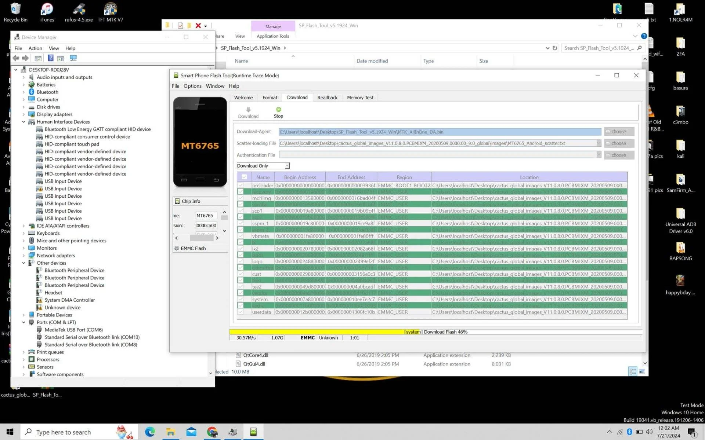Open the Download Only mode dropdown
The width and height of the screenshot is (705, 440).
pos(263,166)
